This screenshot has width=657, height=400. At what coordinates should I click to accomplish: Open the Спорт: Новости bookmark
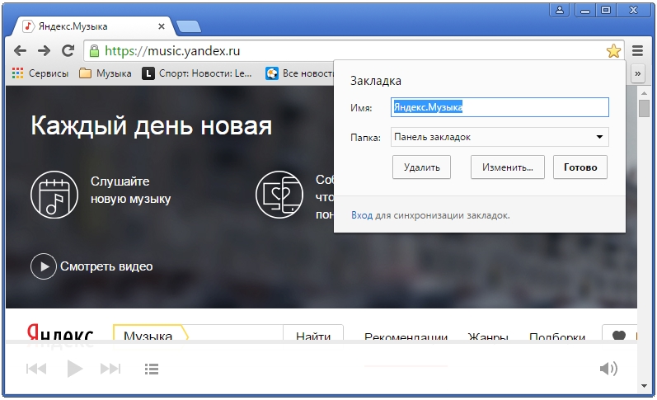pos(197,73)
